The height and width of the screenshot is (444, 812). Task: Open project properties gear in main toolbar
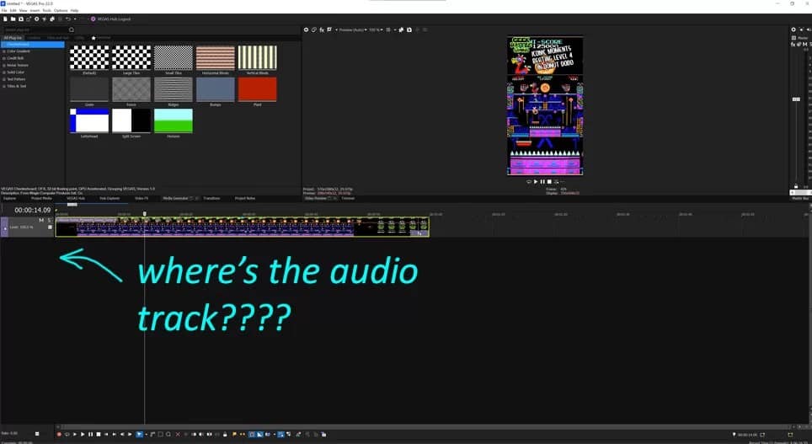point(36,19)
